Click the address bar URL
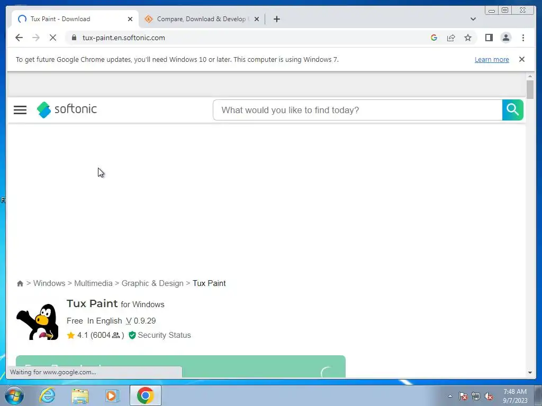Screen dimensions: 542x406 point(124,38)
